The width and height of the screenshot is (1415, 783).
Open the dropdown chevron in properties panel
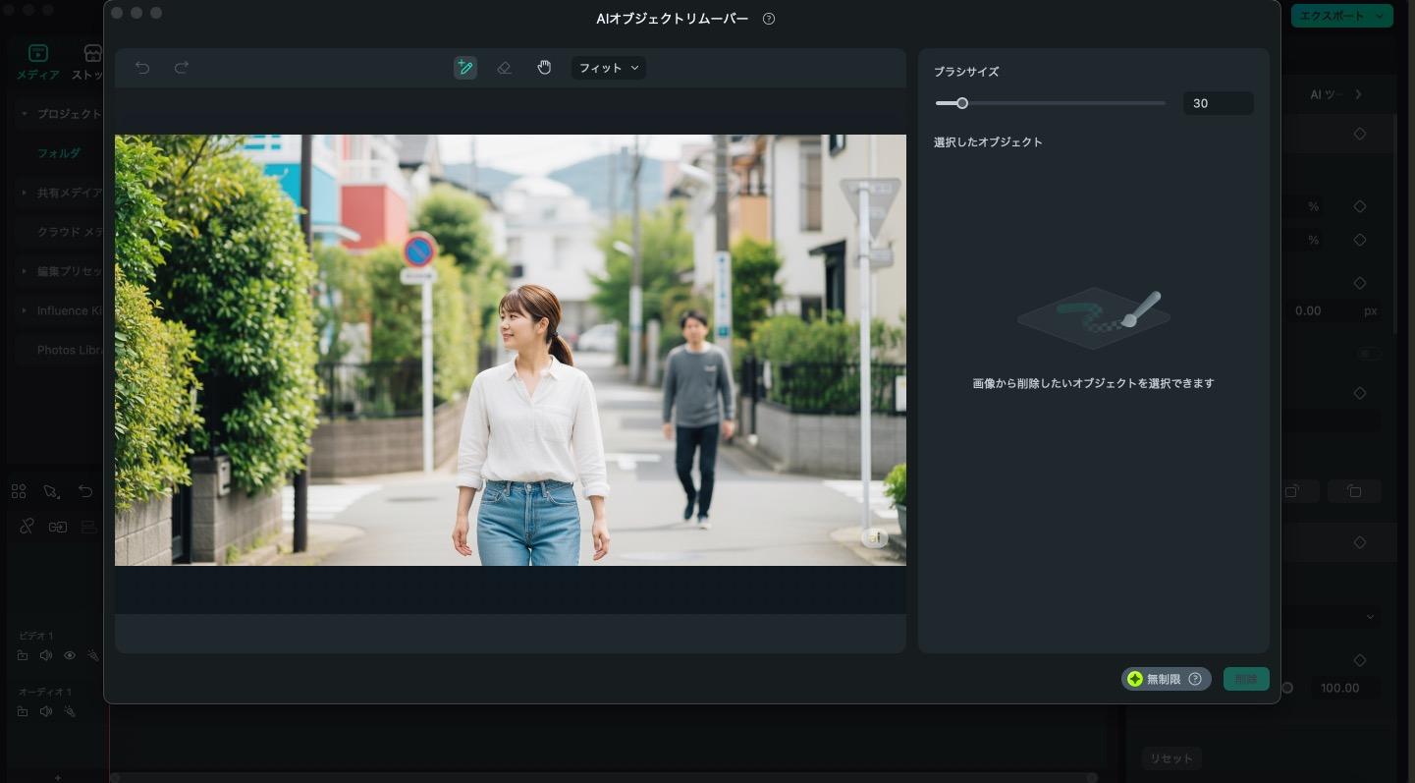click(x=1370, y=617)
